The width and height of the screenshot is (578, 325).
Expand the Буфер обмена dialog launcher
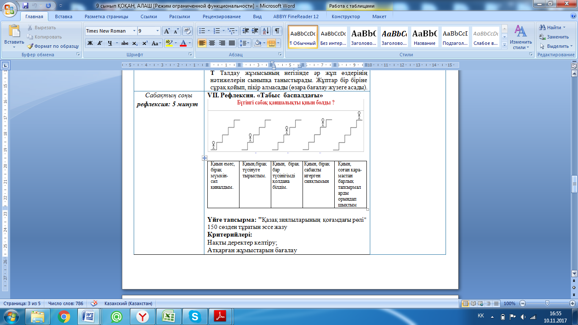pos(78,55)
